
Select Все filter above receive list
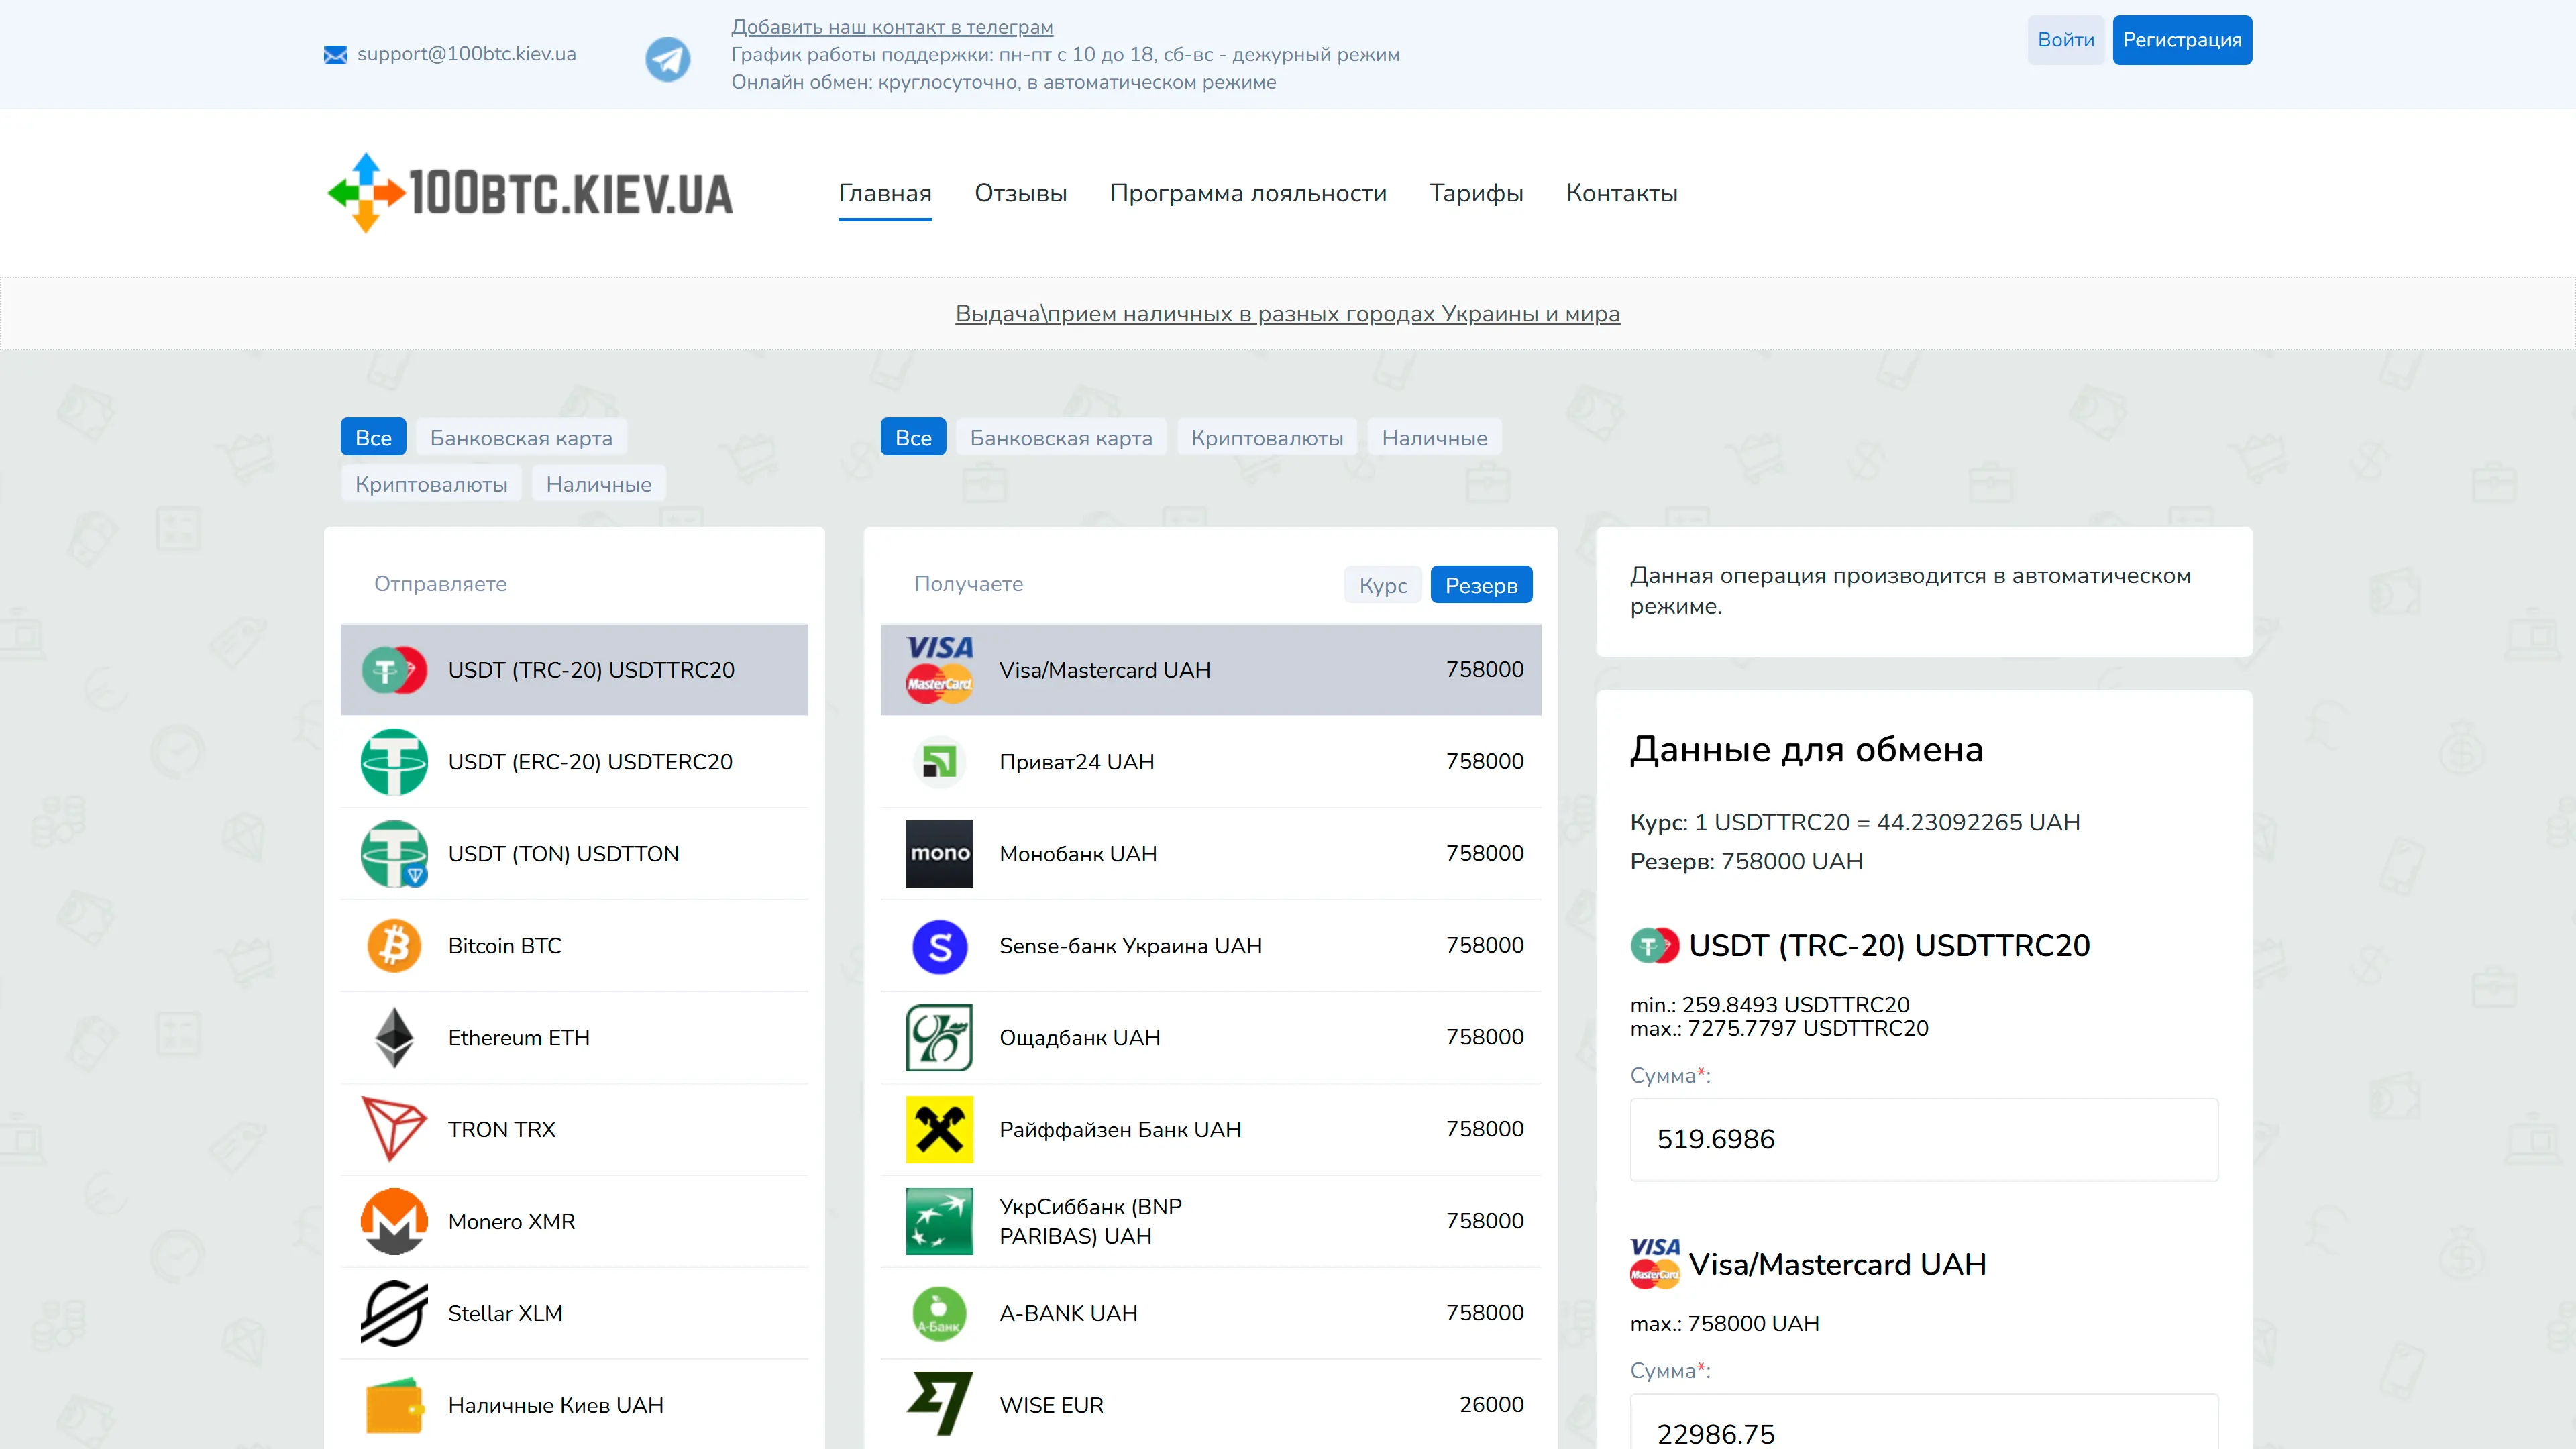913,437
